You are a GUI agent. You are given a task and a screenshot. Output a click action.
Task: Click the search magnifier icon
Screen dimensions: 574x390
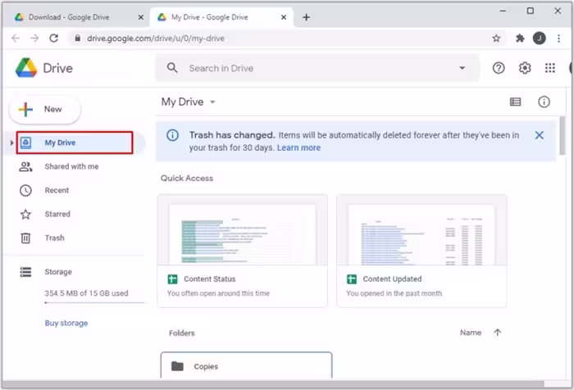pos(172,68)
